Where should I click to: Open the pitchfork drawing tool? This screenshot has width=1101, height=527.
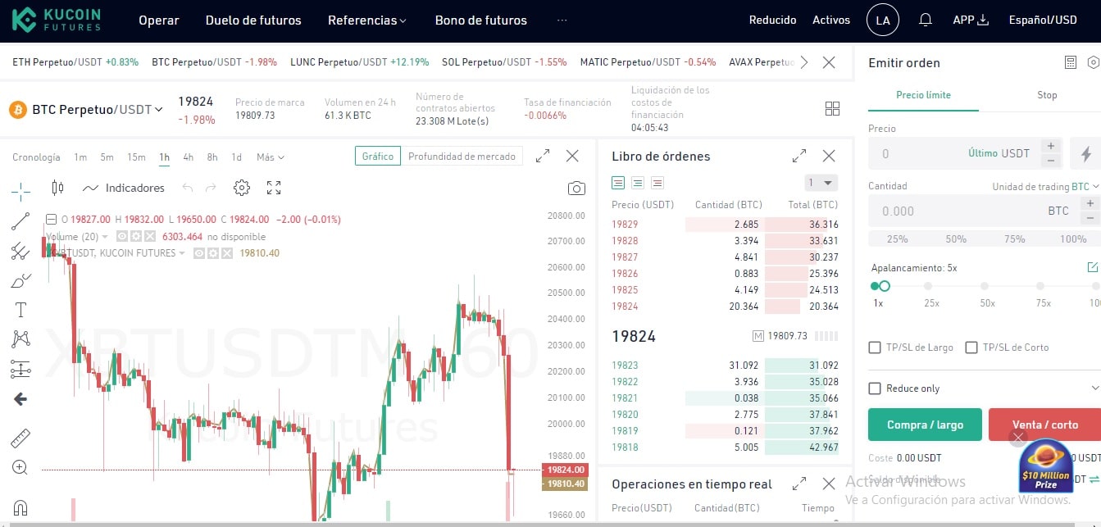[20, 251]
